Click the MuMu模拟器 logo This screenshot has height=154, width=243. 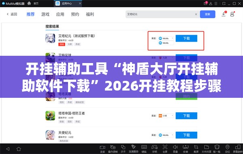13,3
